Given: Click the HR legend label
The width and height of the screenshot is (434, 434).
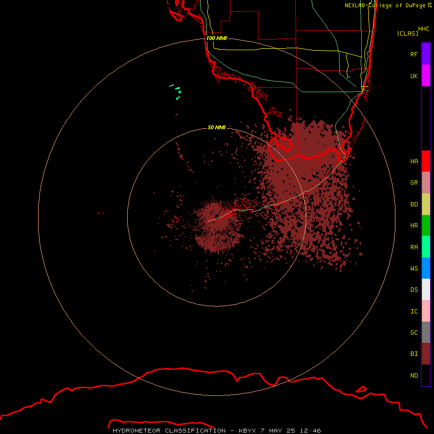Looking at the screenshot, I should click(414, 226).
